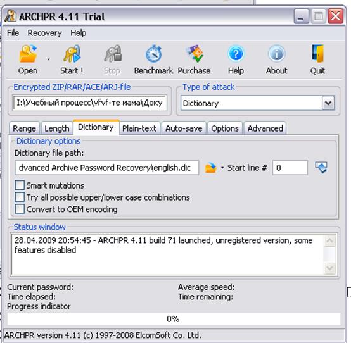Switch to the Auto-save tab

pos(184,128)
